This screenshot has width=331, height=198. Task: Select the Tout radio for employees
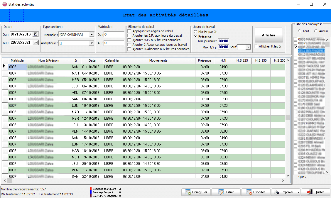click(299, 31)
